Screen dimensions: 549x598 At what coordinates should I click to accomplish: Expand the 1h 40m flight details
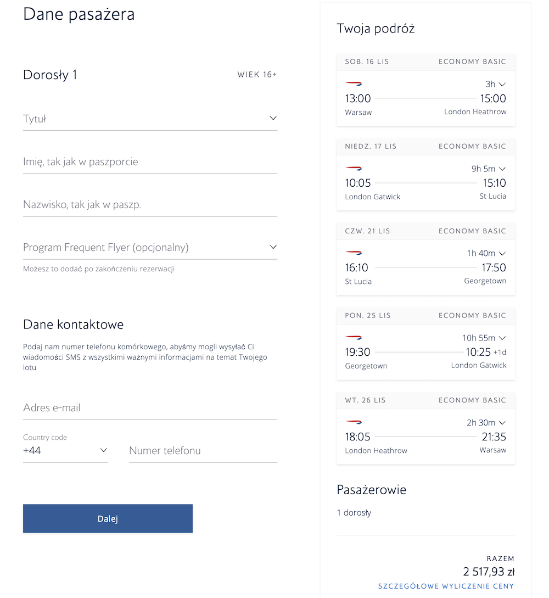pos(502,254)
